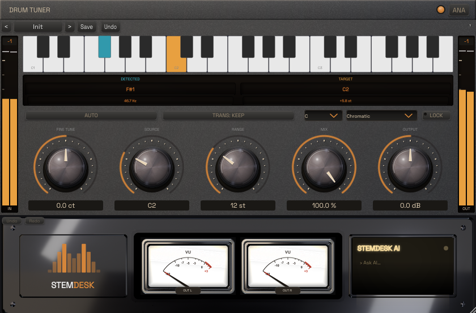Enable the LOCK toggle
476x313 pixels.
(x=436, y=115)
